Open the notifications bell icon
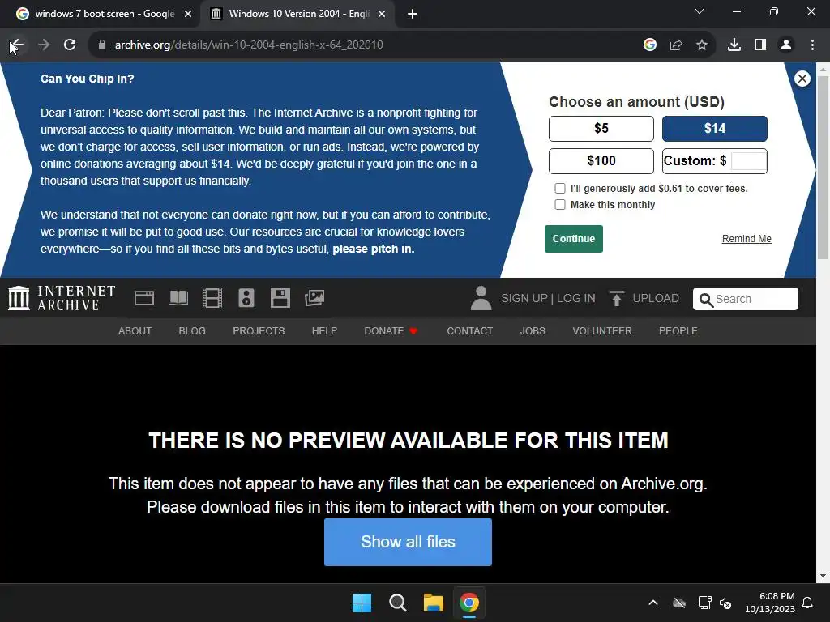This screenshot has height=622, width=830. click(x=808, y=603)
